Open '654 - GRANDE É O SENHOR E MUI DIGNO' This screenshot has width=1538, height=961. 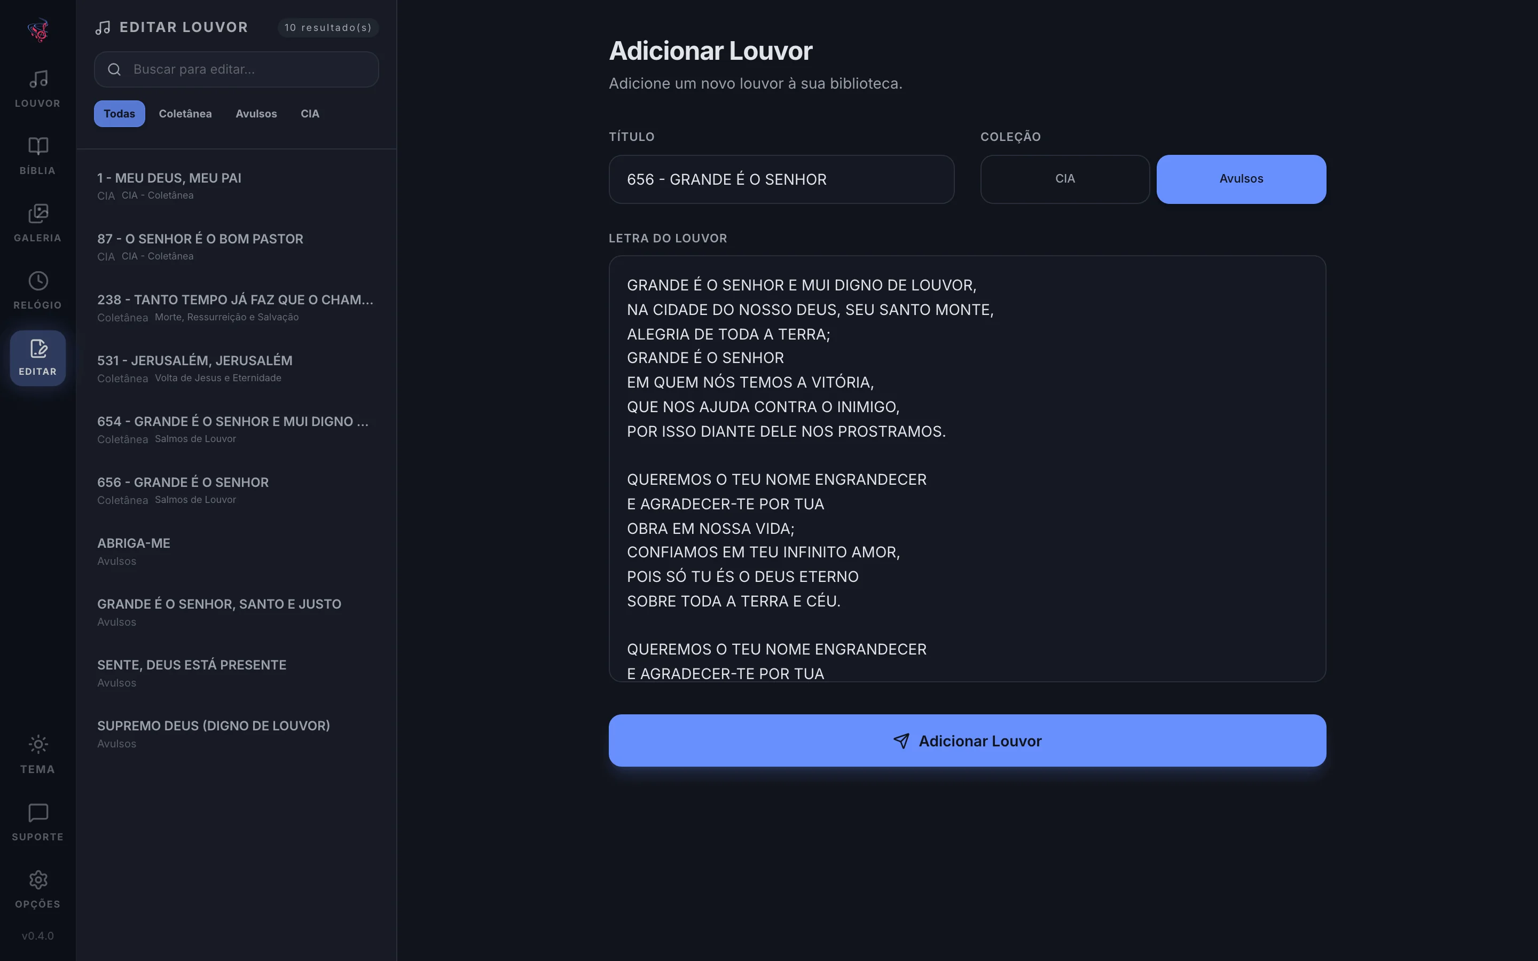point(237,430)
